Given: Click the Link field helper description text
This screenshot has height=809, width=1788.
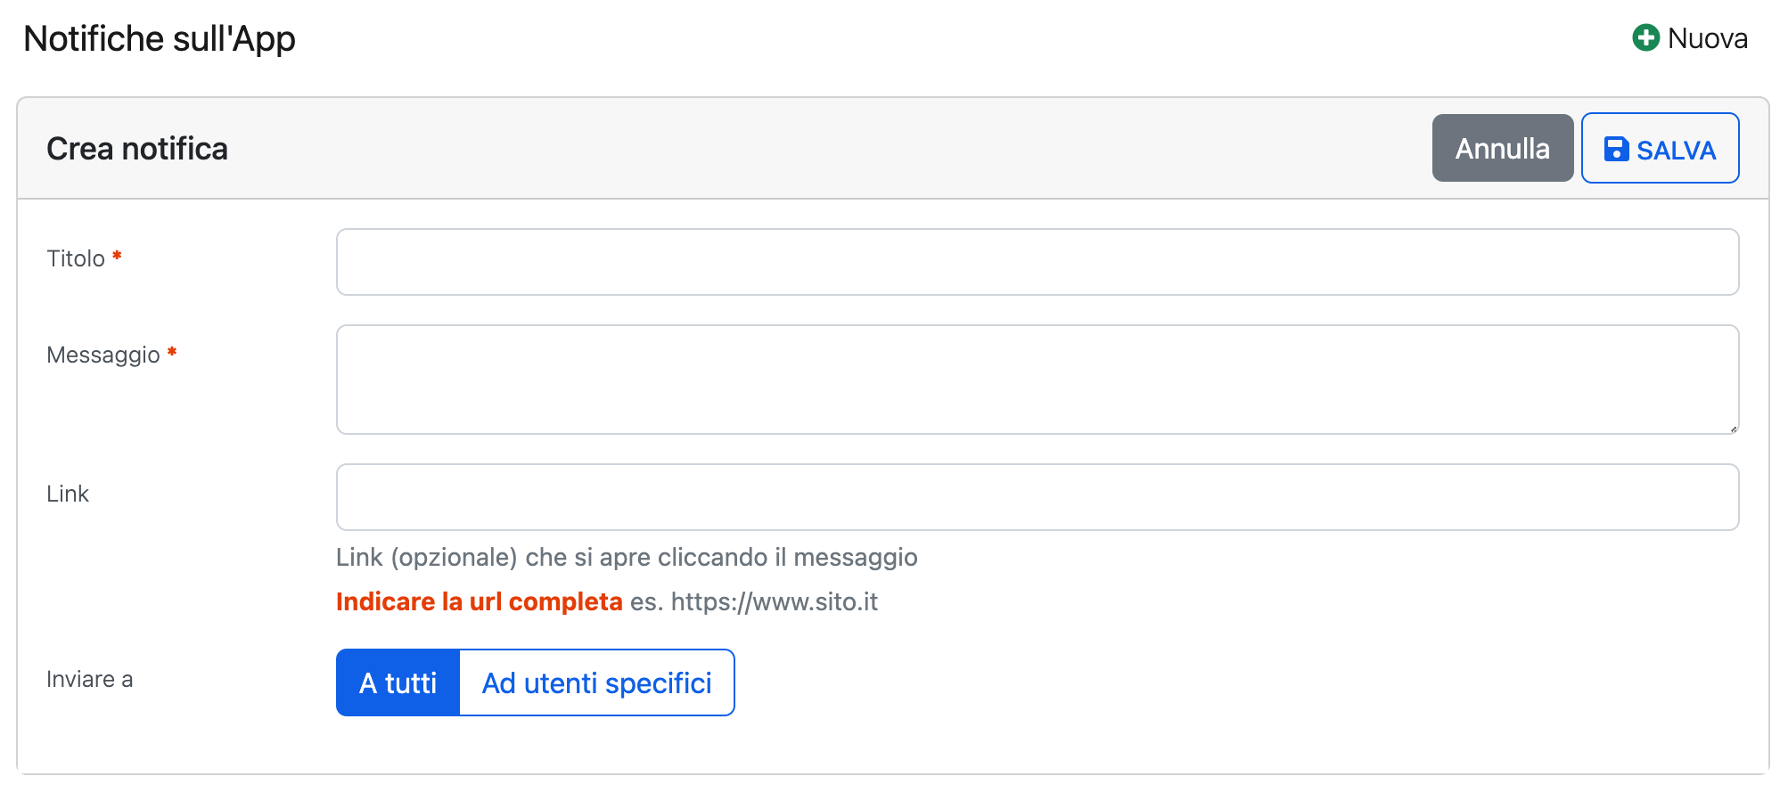Looking at the screenshot, I should [626, 557].
